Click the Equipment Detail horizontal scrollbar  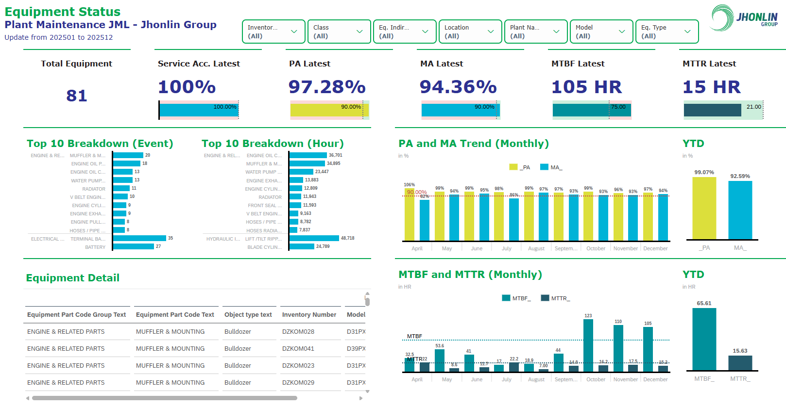pos(165,398)
